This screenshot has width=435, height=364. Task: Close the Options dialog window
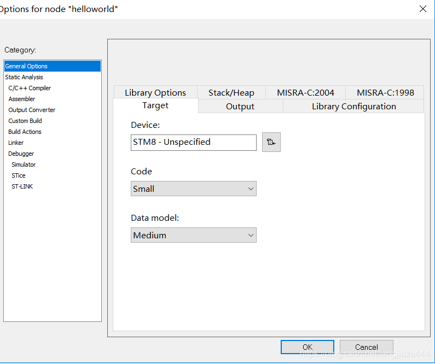(x=422, y=9)
